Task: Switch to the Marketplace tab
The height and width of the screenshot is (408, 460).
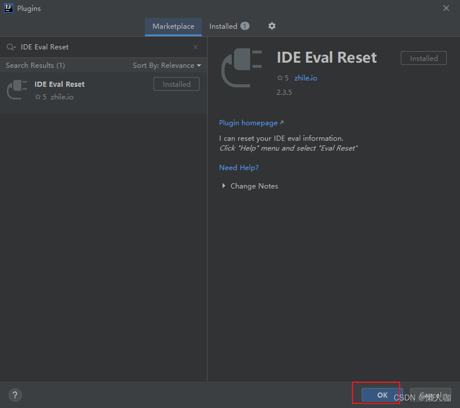Action: click(173, 26)
